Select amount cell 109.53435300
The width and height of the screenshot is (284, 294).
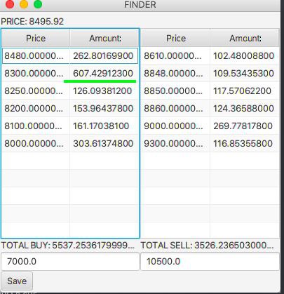pos(245,73)
